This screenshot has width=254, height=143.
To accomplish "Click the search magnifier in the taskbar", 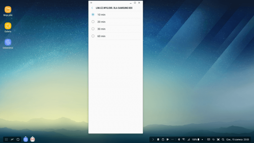I will pyautogui.click(x=223, y=139).
